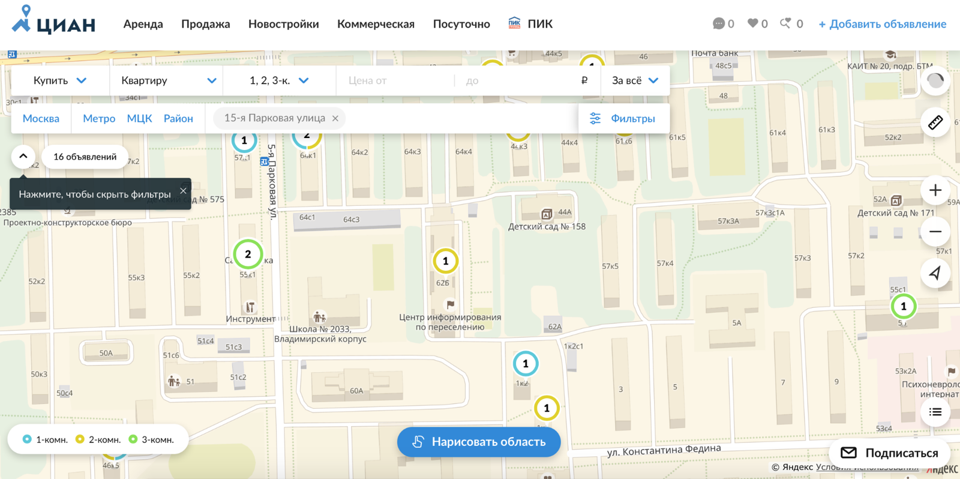Click the Яндекс copyright link
This screenshot has width=960, height=479.
coord(791,467)
